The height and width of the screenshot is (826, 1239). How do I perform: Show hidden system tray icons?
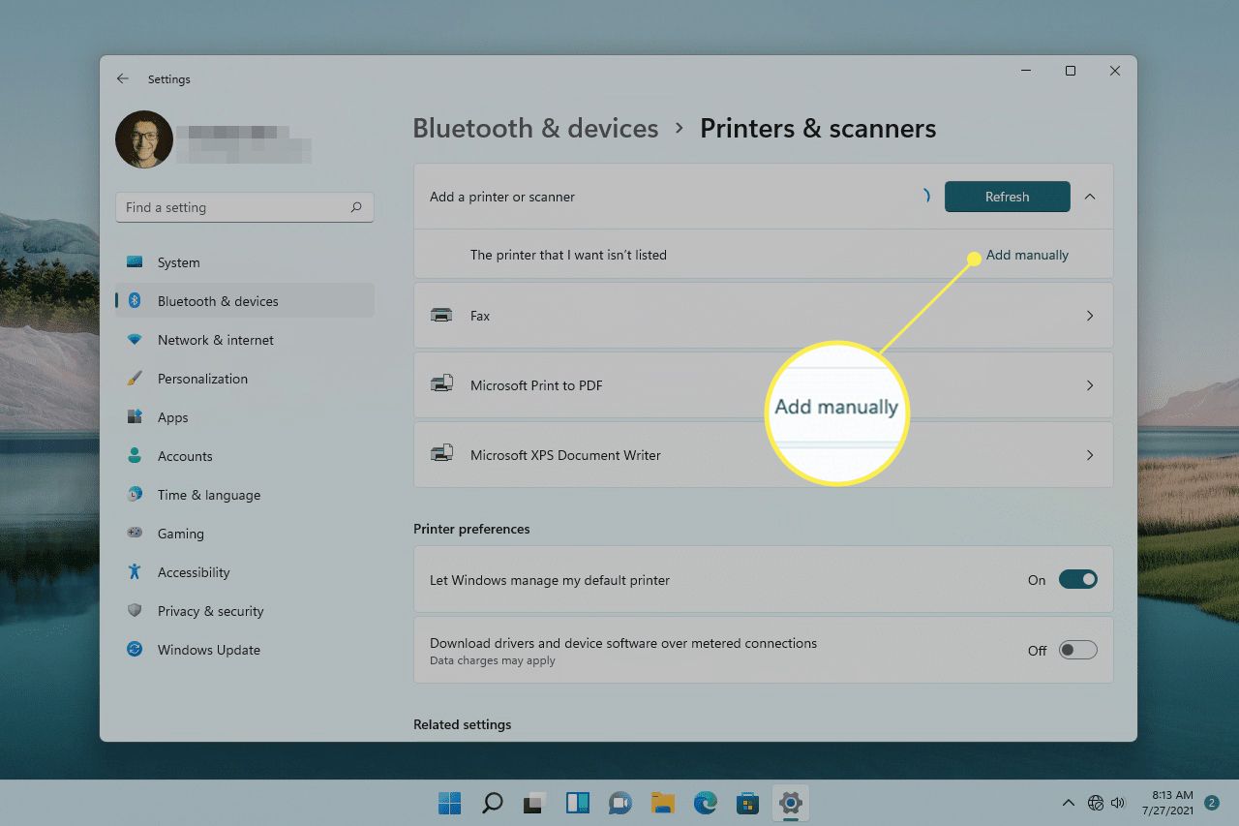[1069, 803]
